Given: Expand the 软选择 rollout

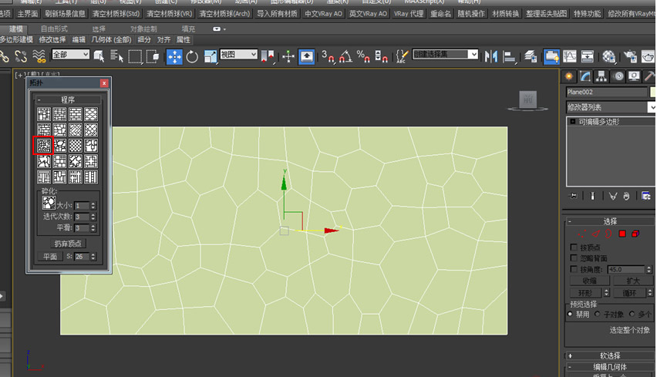Looking at the screenshot, I should pyautogui.click(x=609, y=355).
